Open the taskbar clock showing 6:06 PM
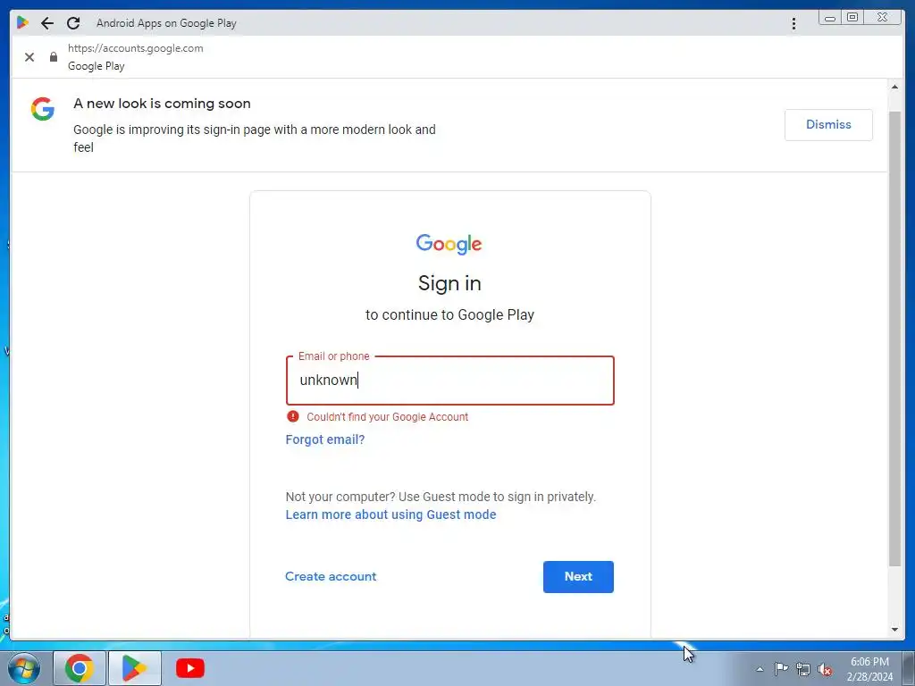 (869, 669)
